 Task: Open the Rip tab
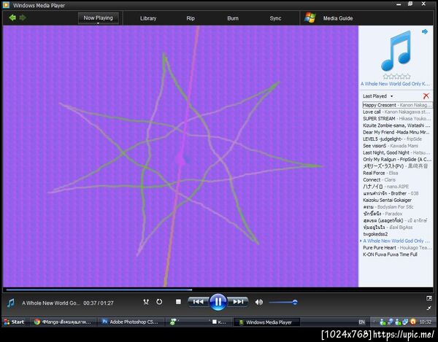point(191,18)
